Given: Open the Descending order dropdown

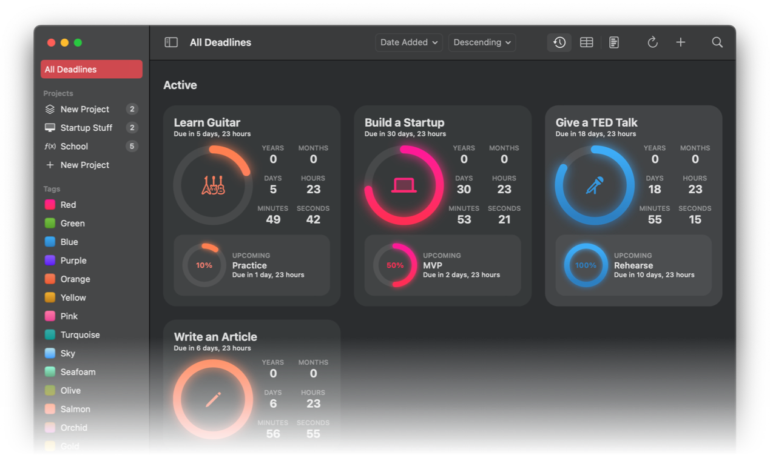Looking at the screenshot, I should click(482, 42).
